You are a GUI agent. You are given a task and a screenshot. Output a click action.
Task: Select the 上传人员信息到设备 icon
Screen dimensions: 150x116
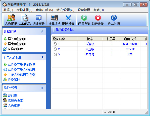[x=5, y=75]
